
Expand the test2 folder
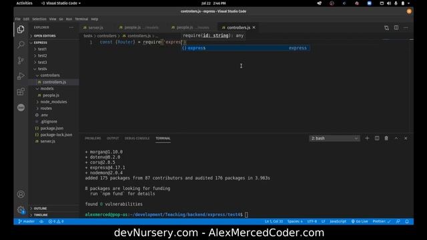click(x=54, y=56)
